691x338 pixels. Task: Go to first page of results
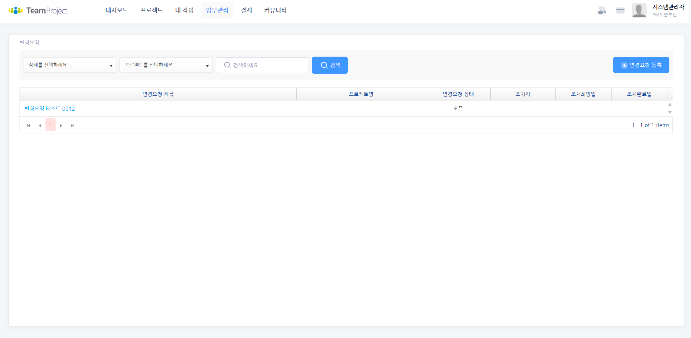point(29,125)
